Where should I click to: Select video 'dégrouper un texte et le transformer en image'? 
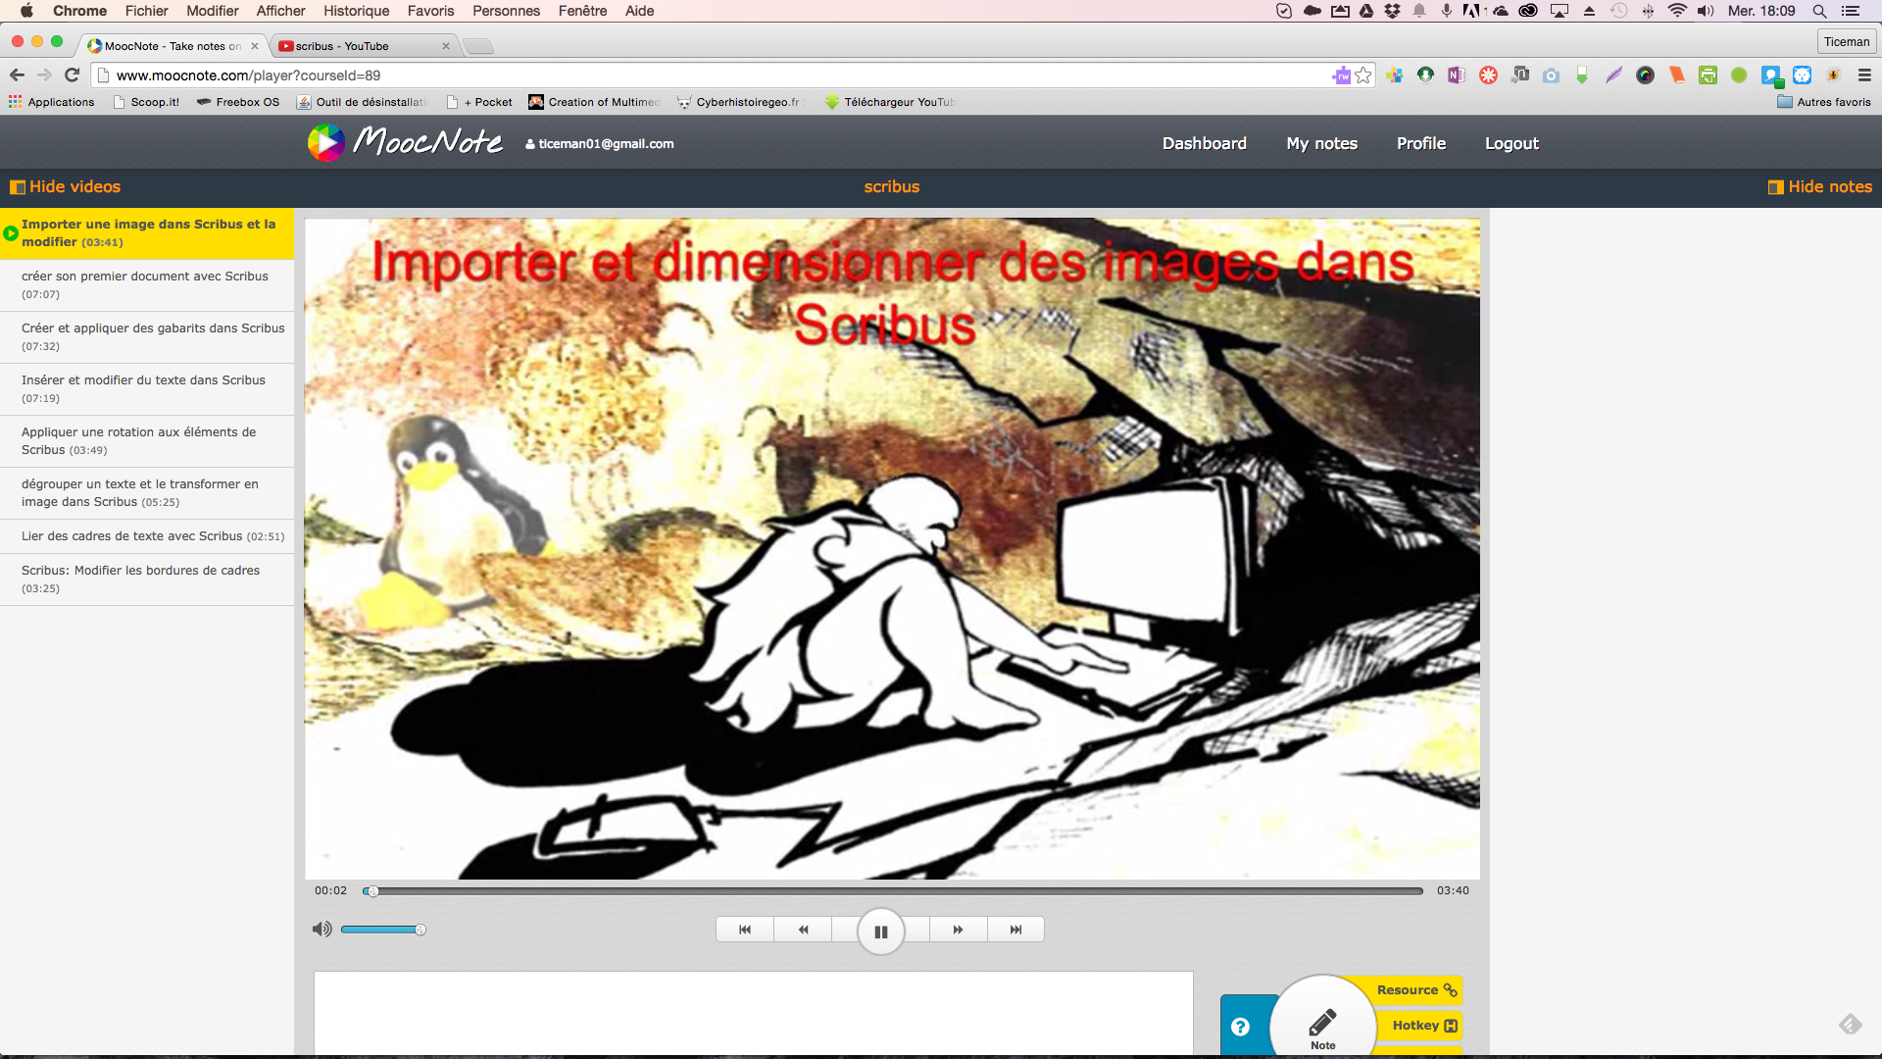(147, 493)
